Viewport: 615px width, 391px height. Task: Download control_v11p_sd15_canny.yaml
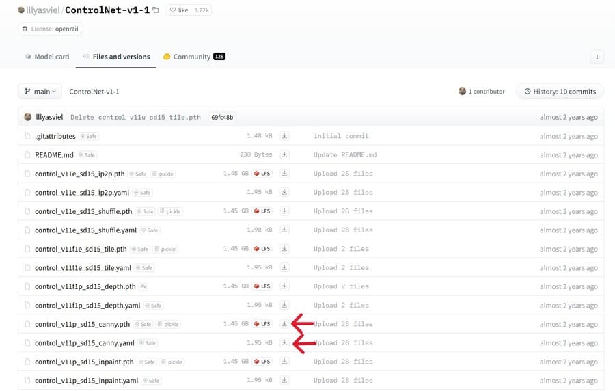[x=284, y=342]
